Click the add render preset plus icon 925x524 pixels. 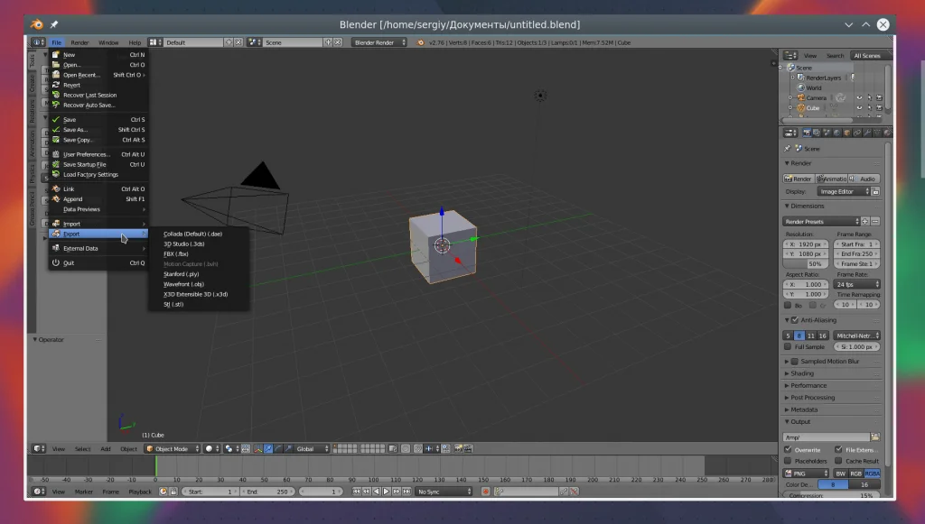pyautogui.click(x=864, y=221)
